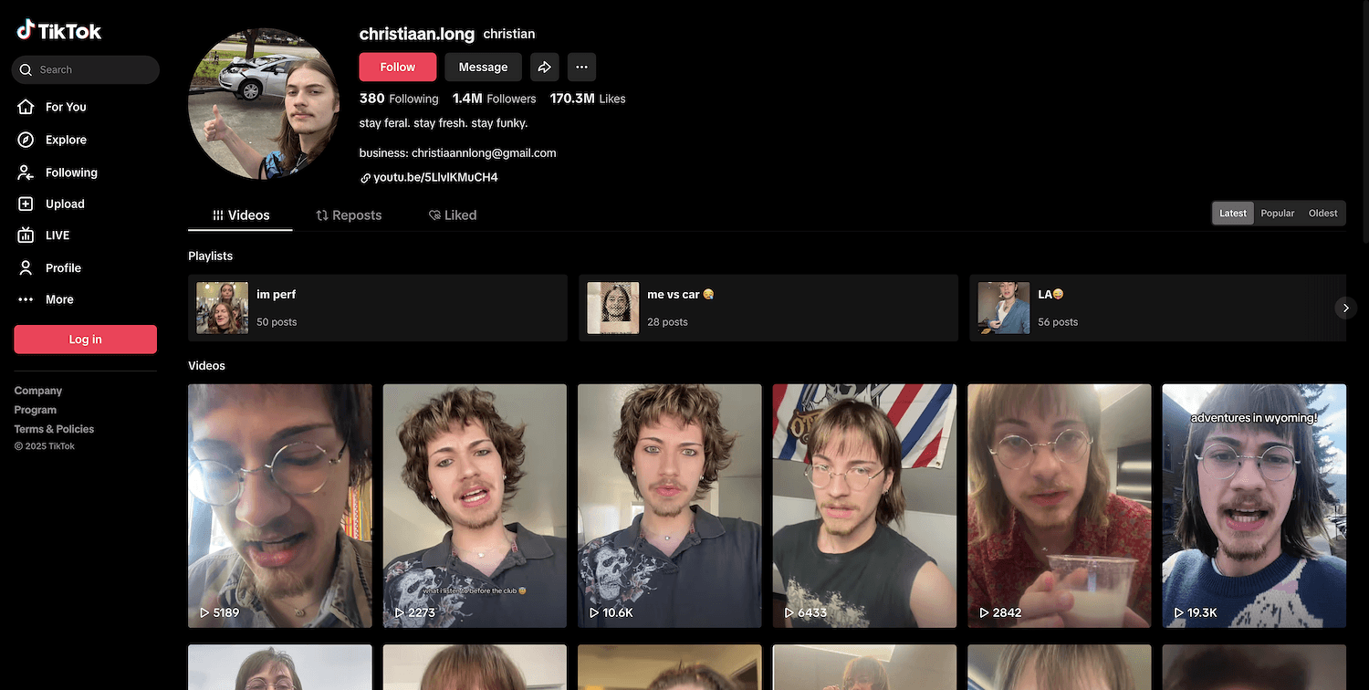Image resolution: width=1369 pixels, height=690 pixels.
Task: Go to the Following feed
Action: 71,172
